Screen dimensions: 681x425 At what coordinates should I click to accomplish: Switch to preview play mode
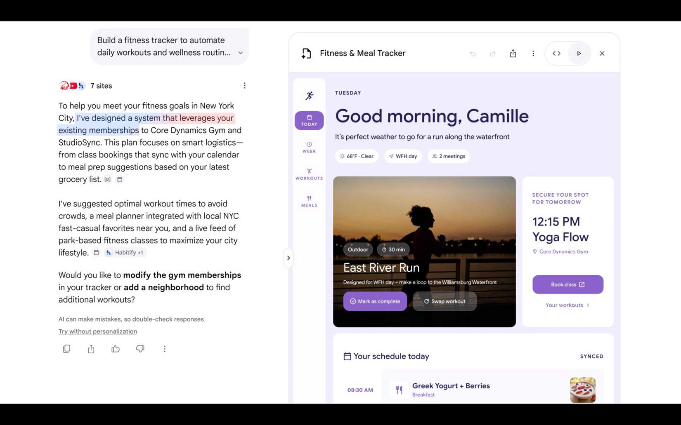pyautogui.click(x=579, y=53)
